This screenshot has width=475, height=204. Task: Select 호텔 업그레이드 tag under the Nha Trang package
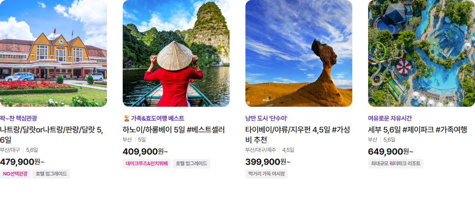click(x=51, y=174)
